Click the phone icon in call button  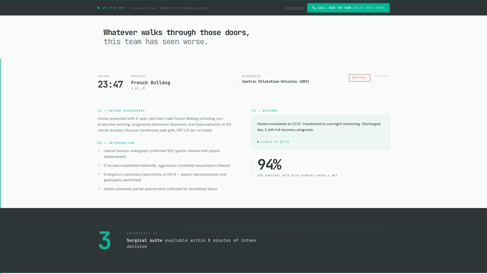click(x=314, y=8)
